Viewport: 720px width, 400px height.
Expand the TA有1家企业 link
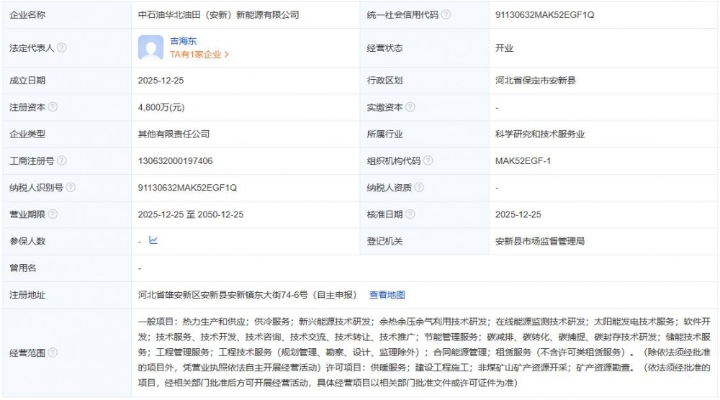(x=199, y=55)
